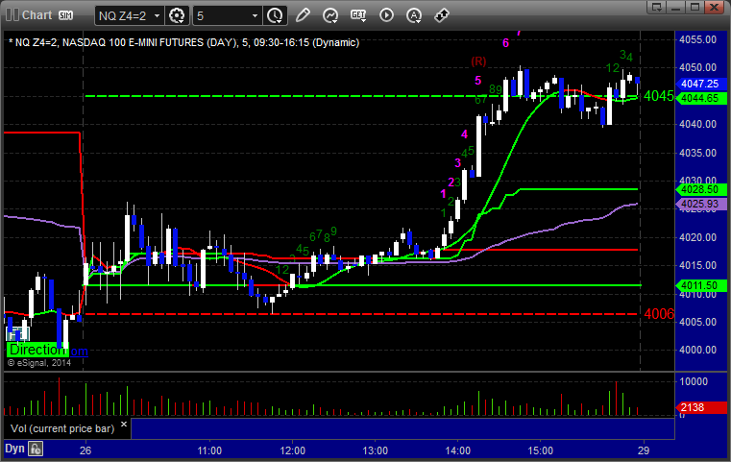Image resolution: width=731 pixels, height=462 pixels.
Task: Maximize the Chart window
Action: 695,7
